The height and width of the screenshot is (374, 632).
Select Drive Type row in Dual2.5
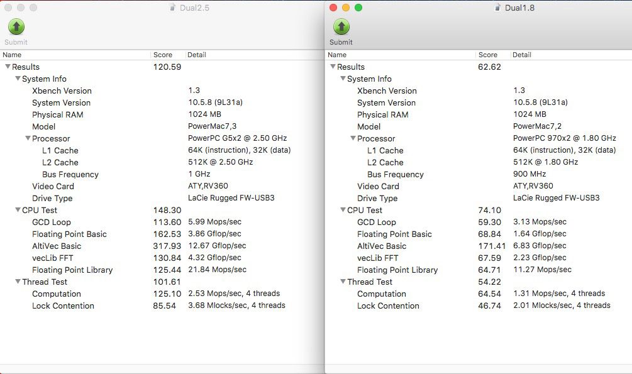point(162,198)
